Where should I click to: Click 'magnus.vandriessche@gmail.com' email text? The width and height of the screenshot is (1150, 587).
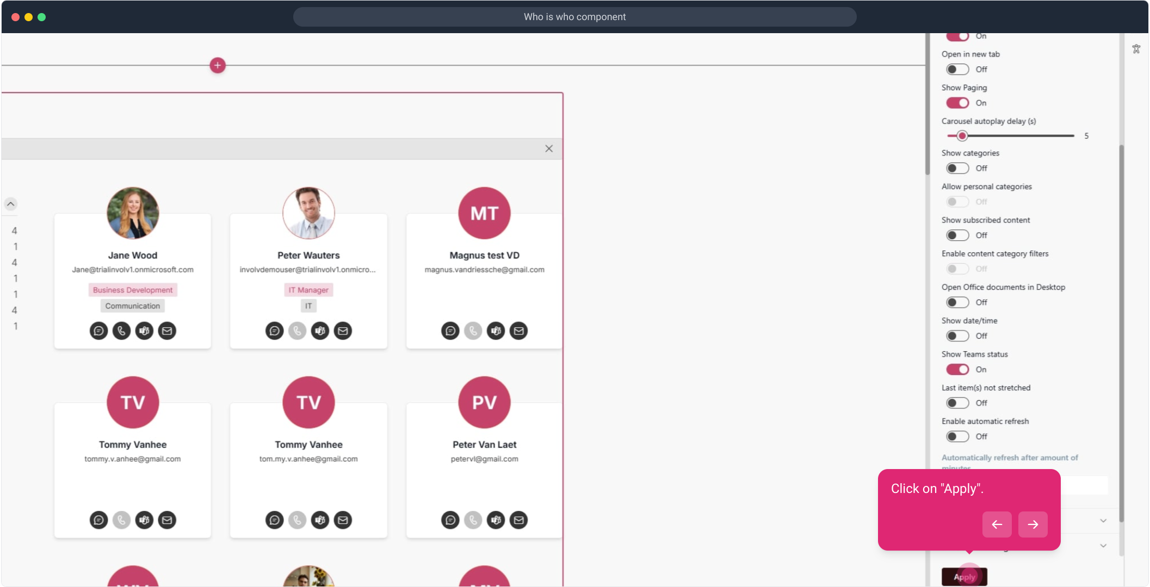tap(484, 270)
